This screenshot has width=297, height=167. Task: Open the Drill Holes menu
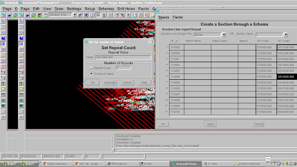(126, 9)
